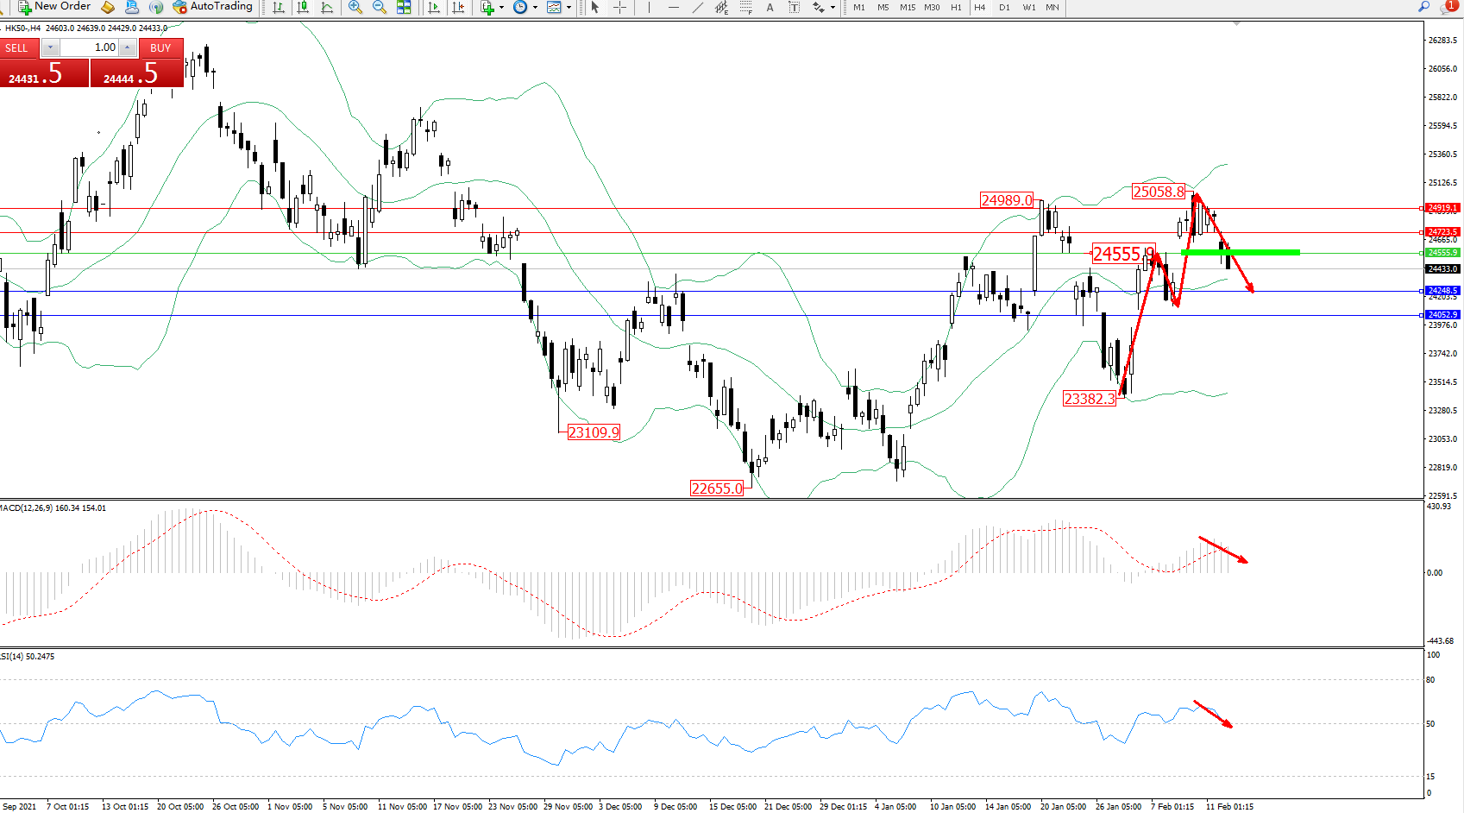Screen dimensions: 1464x813
Task: Toggle chart shift button
Action: (x=458, y=7)
